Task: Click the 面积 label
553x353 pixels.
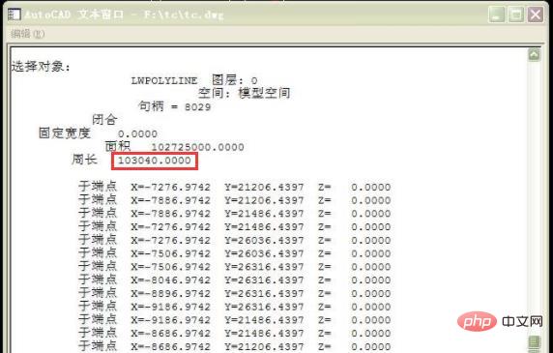Action: [x=118, y=146]
